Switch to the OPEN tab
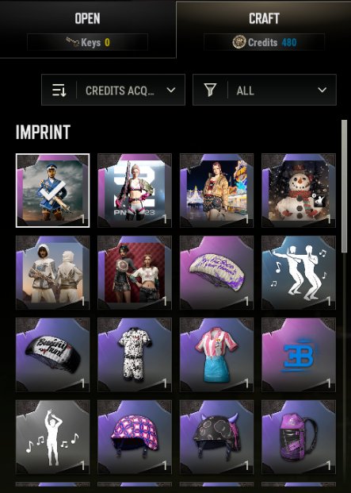The image size is (351, 493). (87, 29)
